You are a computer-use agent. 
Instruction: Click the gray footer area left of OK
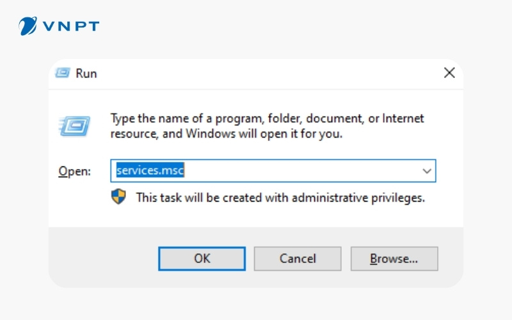102,259
